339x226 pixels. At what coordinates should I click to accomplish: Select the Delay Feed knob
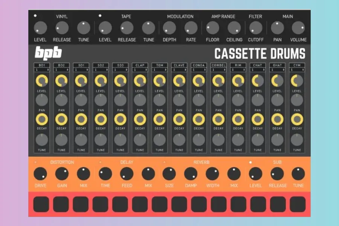[x=127, y=174]
